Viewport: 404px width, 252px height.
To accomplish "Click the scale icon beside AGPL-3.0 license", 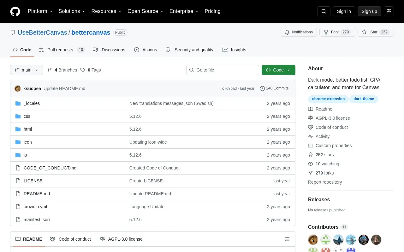I will click(x=311, y=118).
